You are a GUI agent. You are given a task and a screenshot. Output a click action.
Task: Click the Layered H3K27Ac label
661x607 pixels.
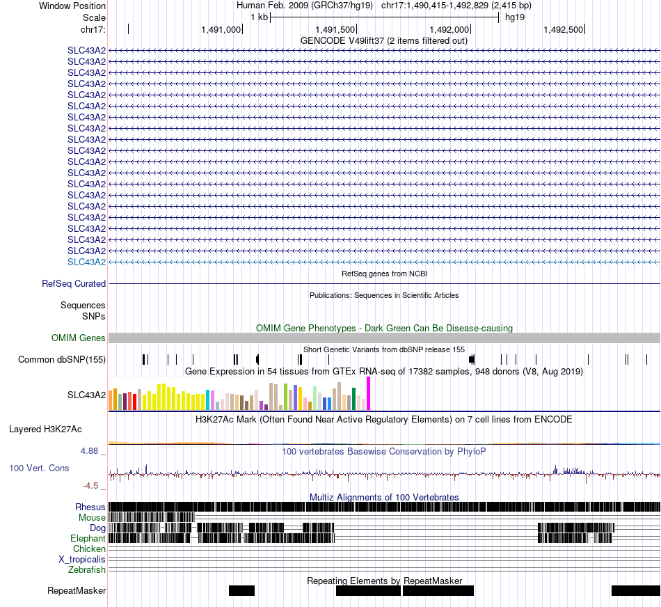45,429
